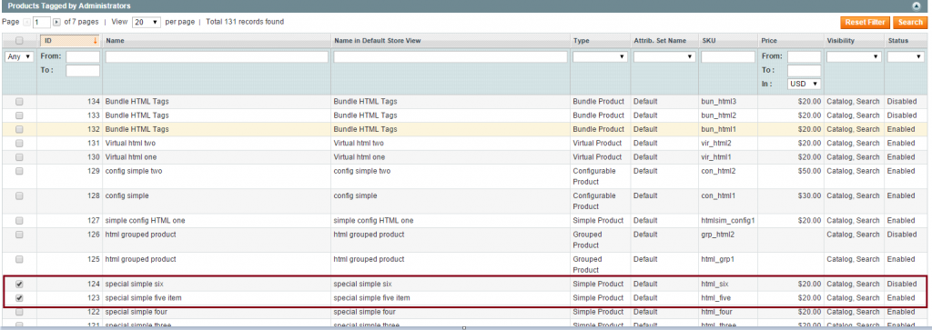Sort by the Price column header
Screen dimensions: 932x330
[x=769, y=41]
